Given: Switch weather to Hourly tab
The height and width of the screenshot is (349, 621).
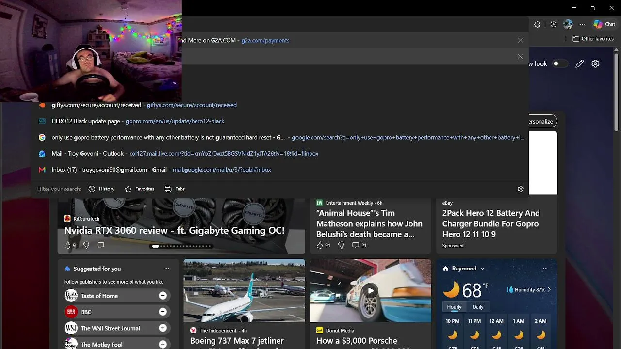Looking at the screenshot, I should [x=454, y=307].
